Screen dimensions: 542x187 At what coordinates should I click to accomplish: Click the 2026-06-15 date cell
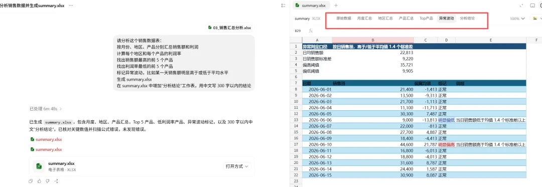317,175
